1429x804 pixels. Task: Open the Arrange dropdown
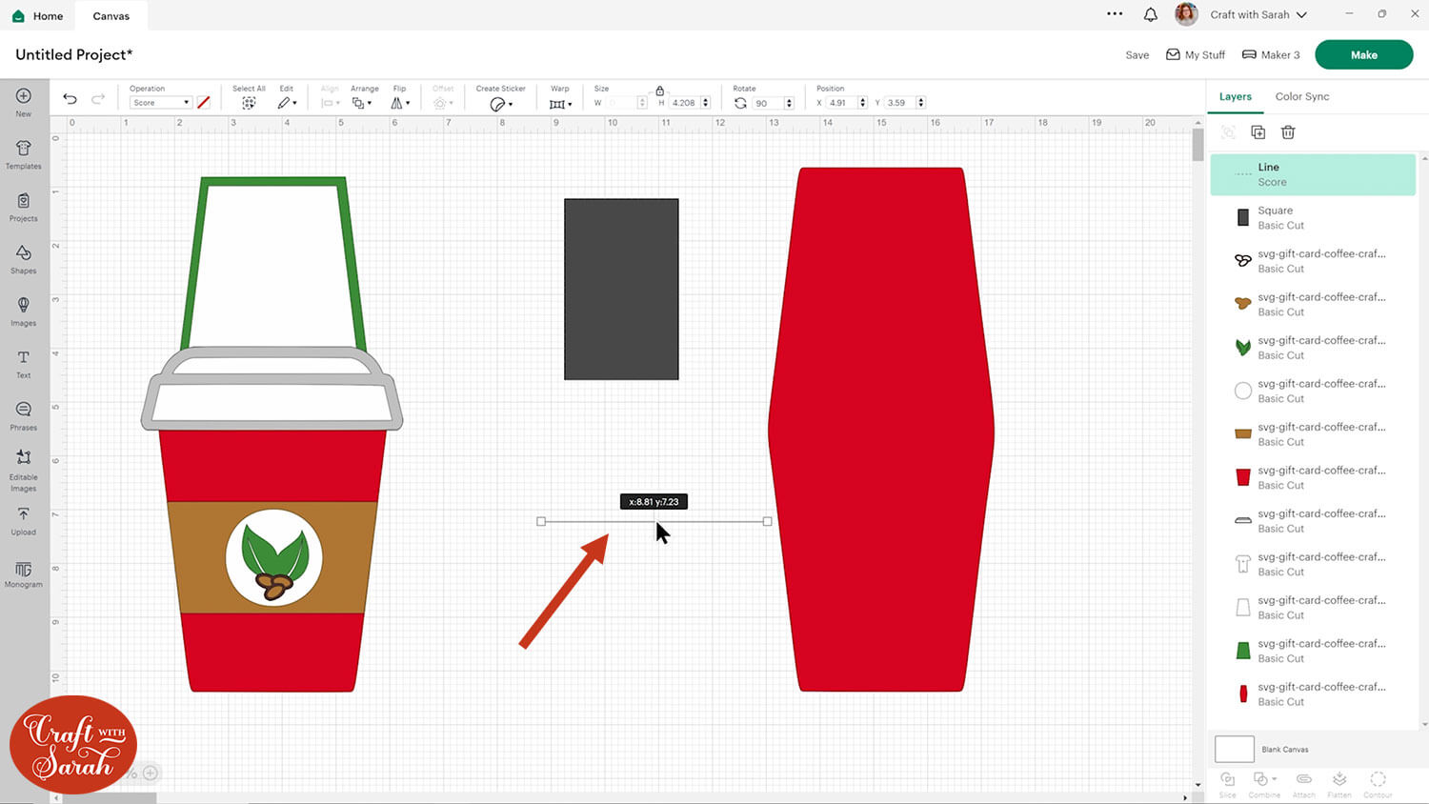(361, 103)
